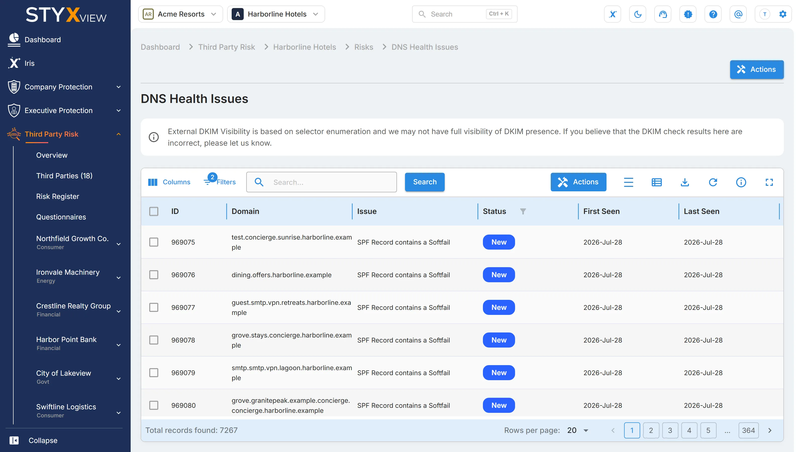The height and width of the screenshot is (452, 804).
Task: Check the row for ID 969075
Action: point(154,242)
